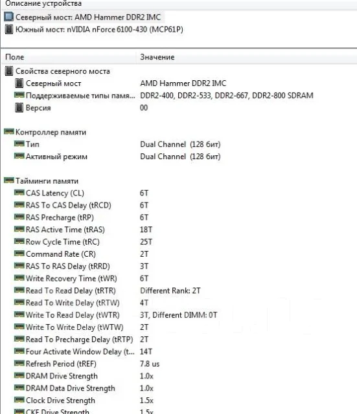
Task: Click the icon next to Read To Read Delay (tRTR)
Action: click(x=19, y=290)
